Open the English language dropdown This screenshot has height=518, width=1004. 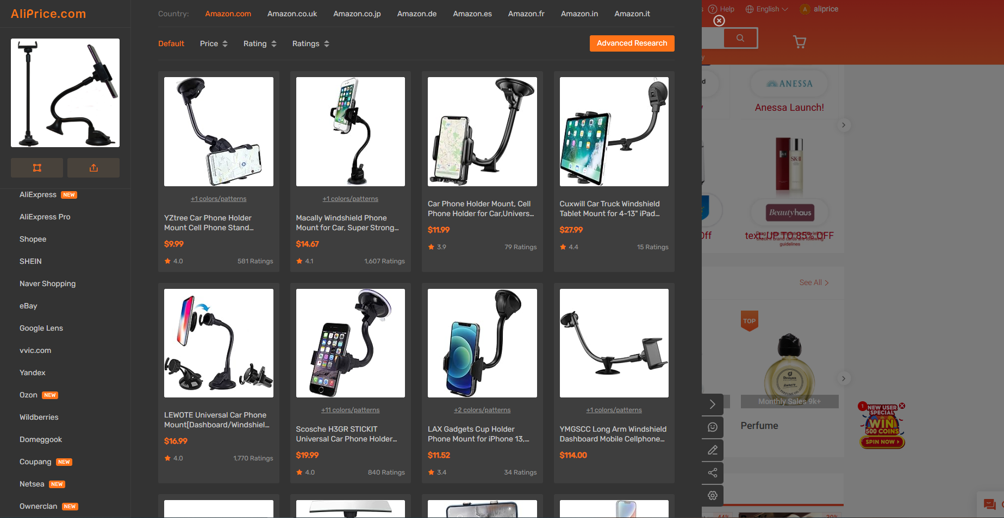tap(766, 9)
